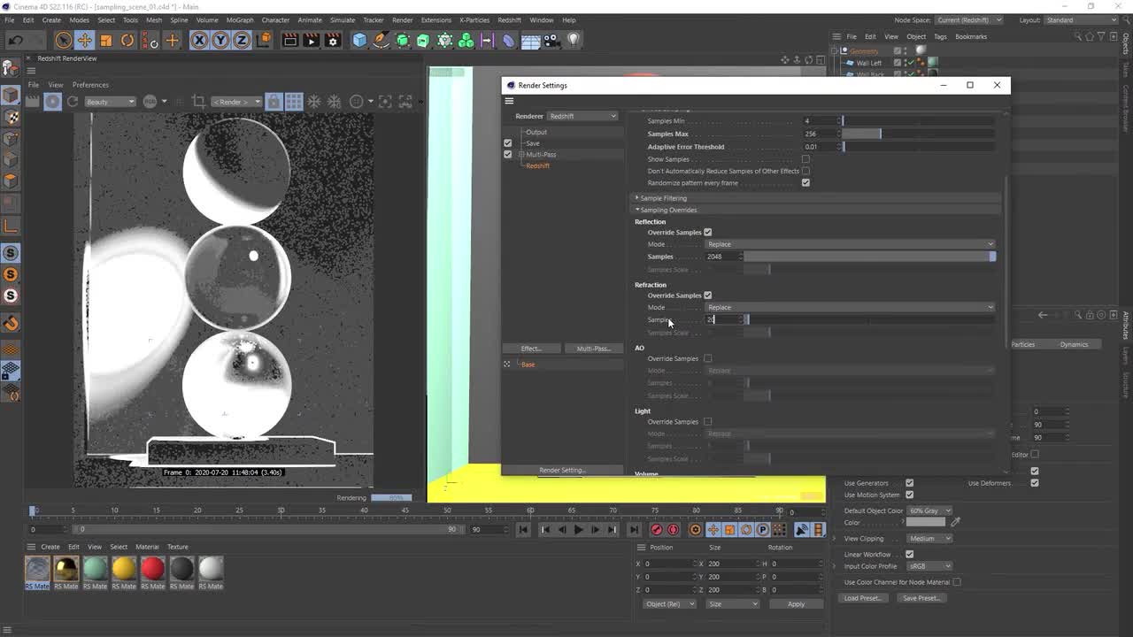This screenshot has height=637, width=1133.
Task: Select the Spline Pen tool
Action: coord(381,40)
